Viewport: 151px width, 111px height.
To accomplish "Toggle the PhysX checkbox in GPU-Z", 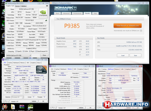I will (30, 51).
